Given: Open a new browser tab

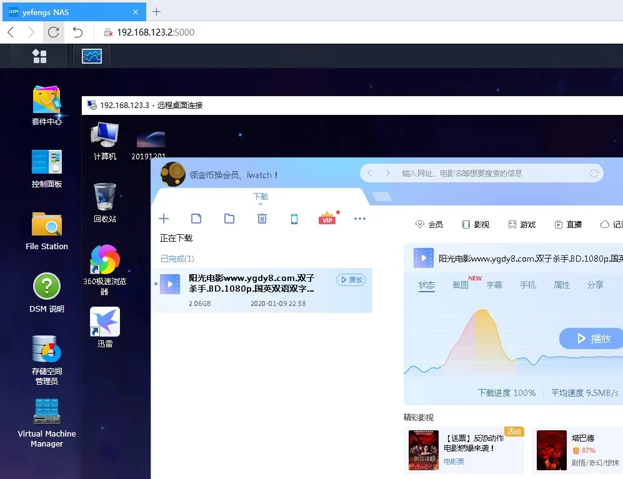Looking at the screenshot, I should click(x=157, y=11).
